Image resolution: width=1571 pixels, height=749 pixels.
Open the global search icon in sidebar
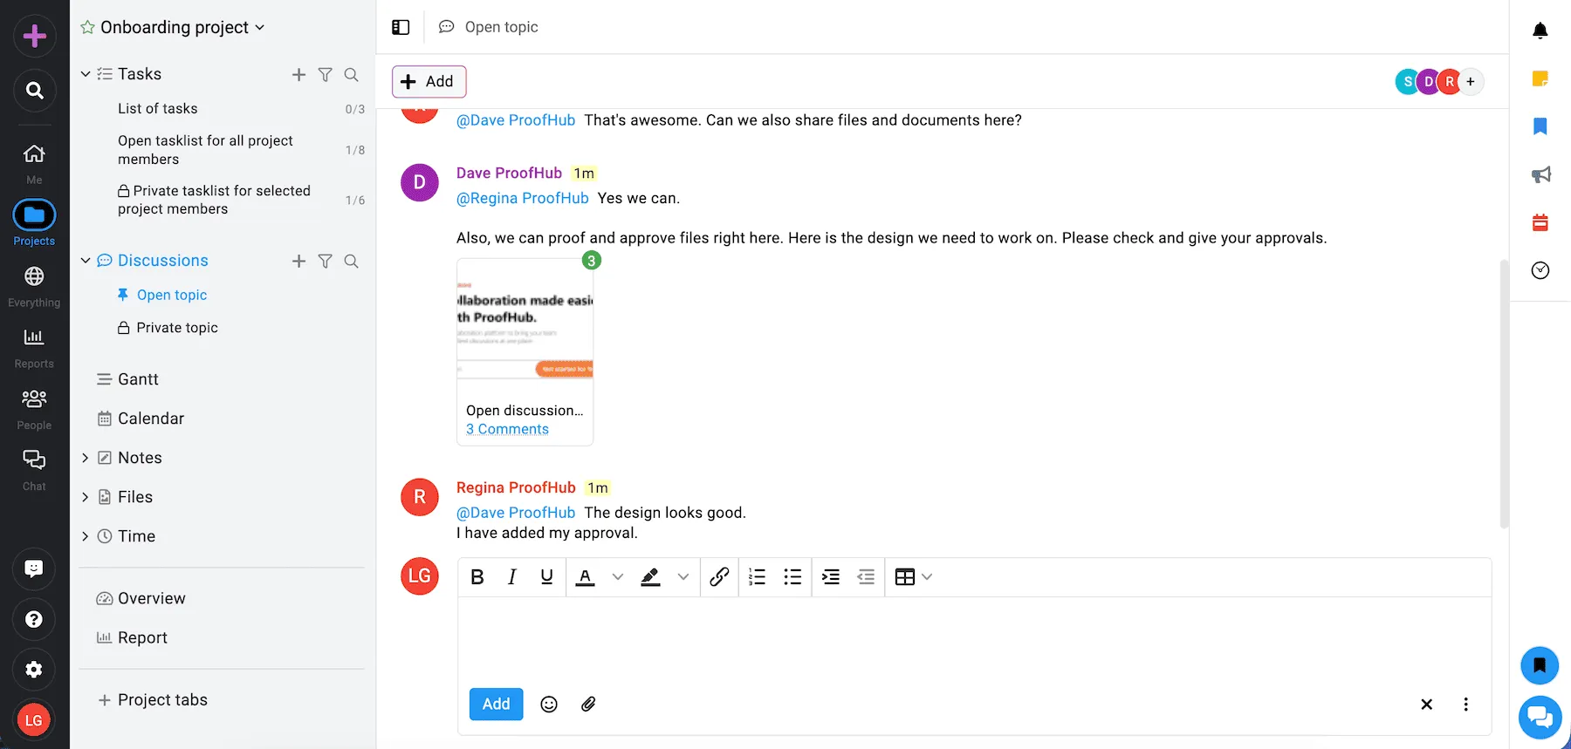[35, 90]
